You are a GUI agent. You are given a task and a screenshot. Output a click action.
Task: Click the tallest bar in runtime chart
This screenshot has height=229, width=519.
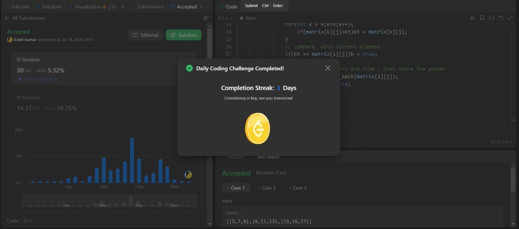coord(132,160)
